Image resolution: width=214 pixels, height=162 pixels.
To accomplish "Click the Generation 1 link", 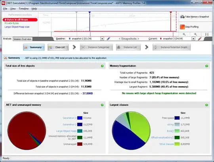I will (69, 118).
